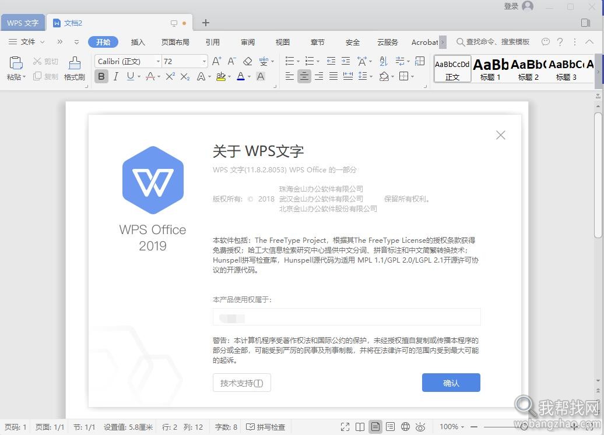Open the 插入 Insert tab
604x435 pixels.
click(138, 42)
